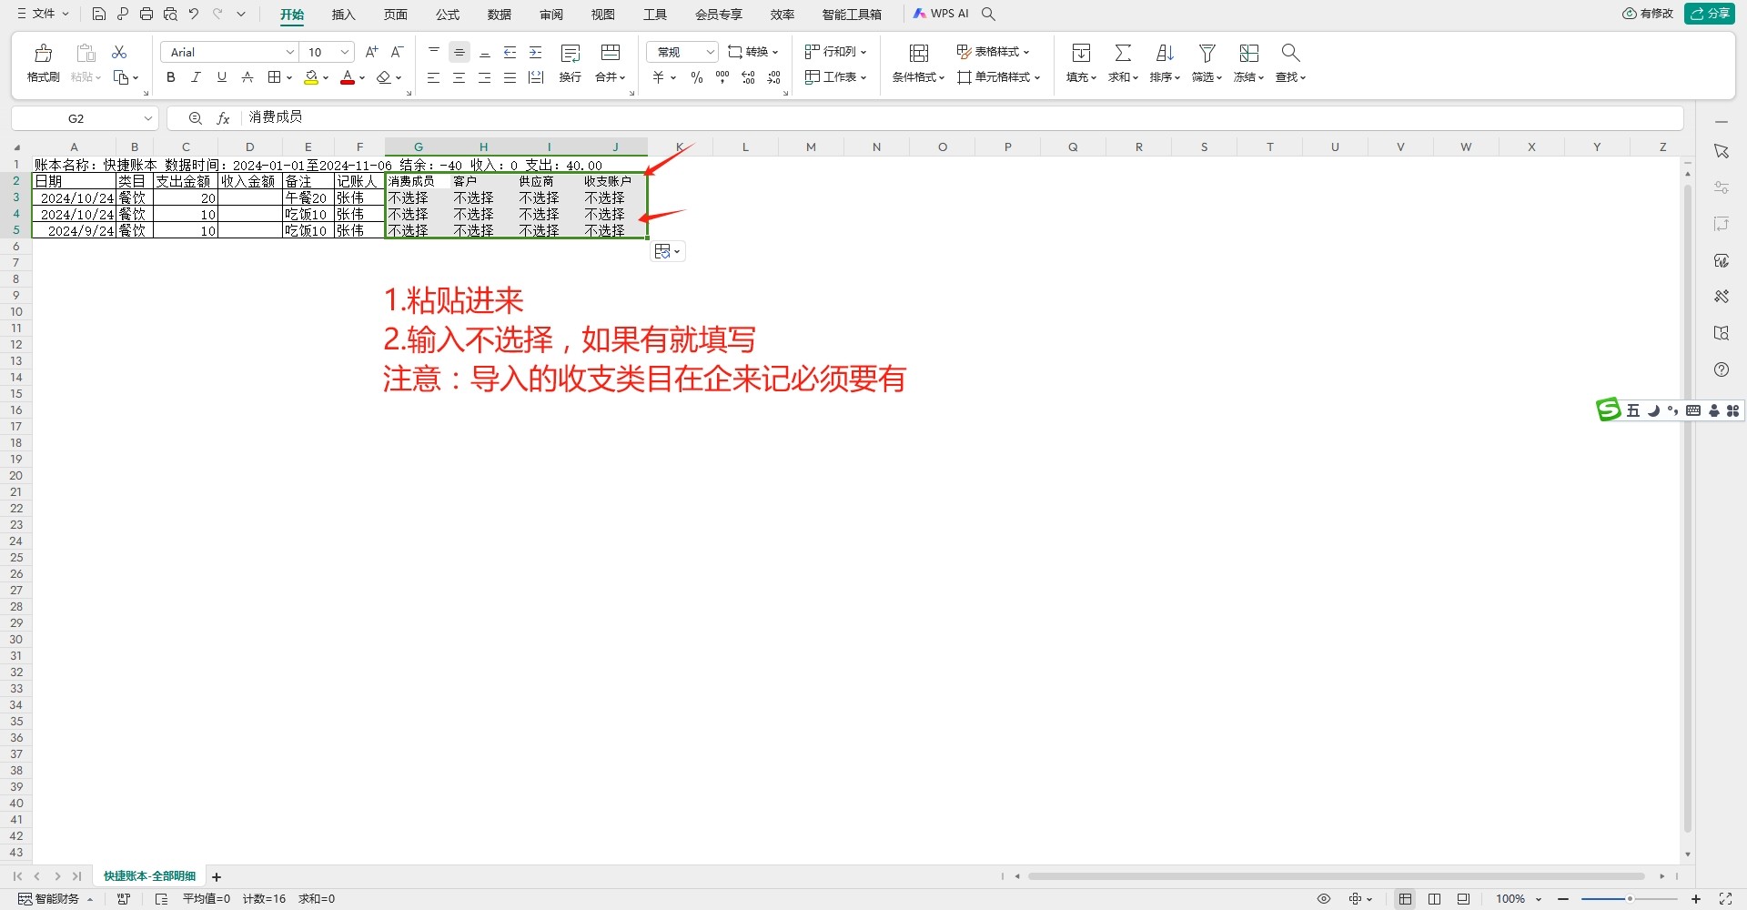
Task: Toggle eye protection mode in status bar
Action: pos(1324,899)
